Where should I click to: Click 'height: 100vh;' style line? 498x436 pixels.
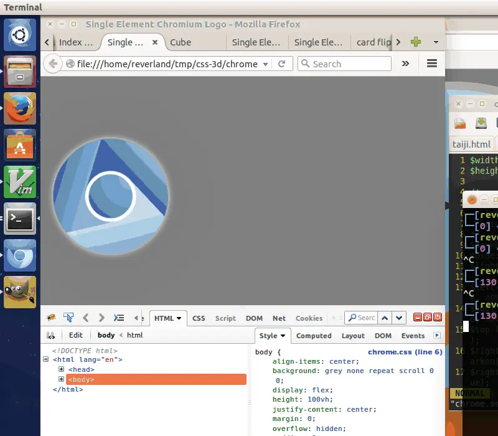(x=303, y=399)
